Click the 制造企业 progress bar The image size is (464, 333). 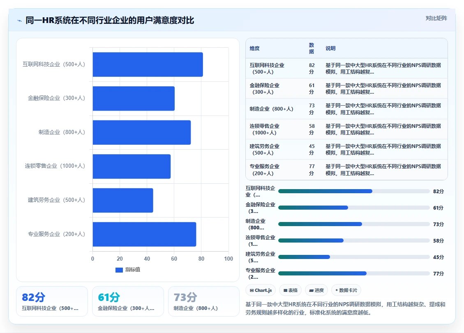(x=354, y=224)
